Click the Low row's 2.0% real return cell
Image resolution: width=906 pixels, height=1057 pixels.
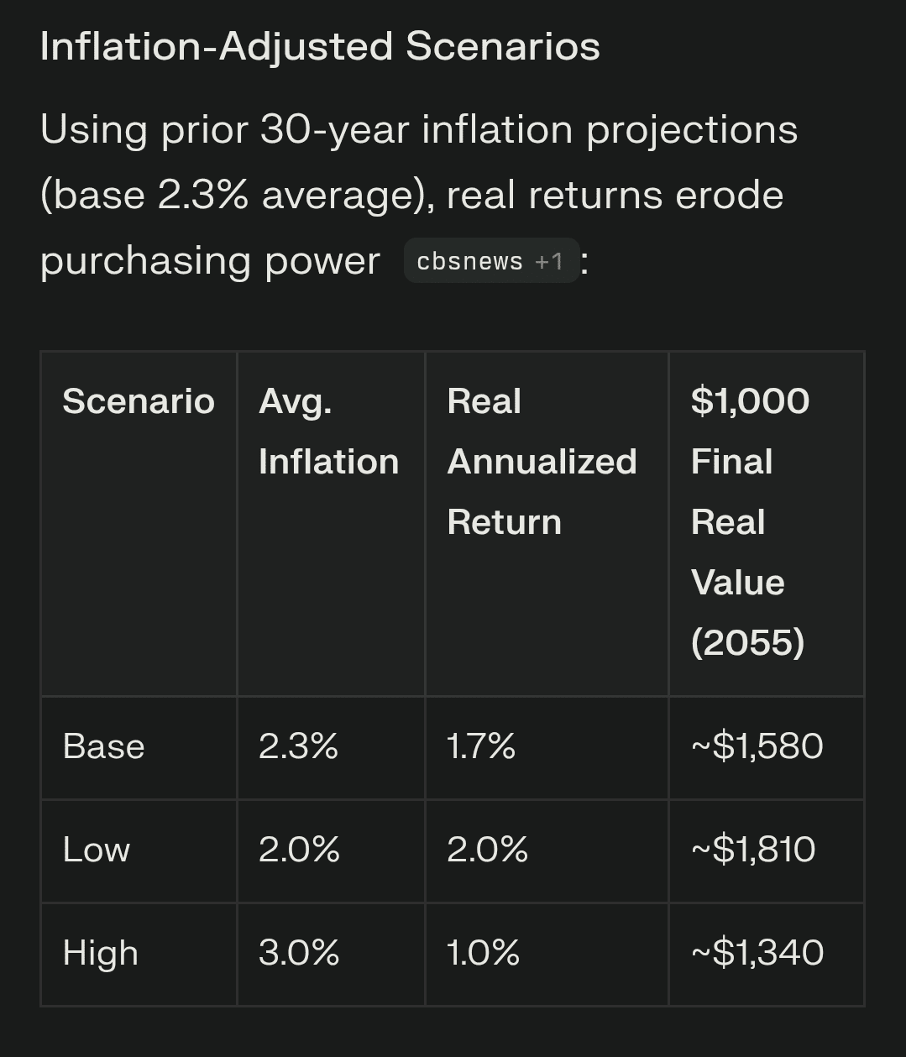[x=488, y=850]
